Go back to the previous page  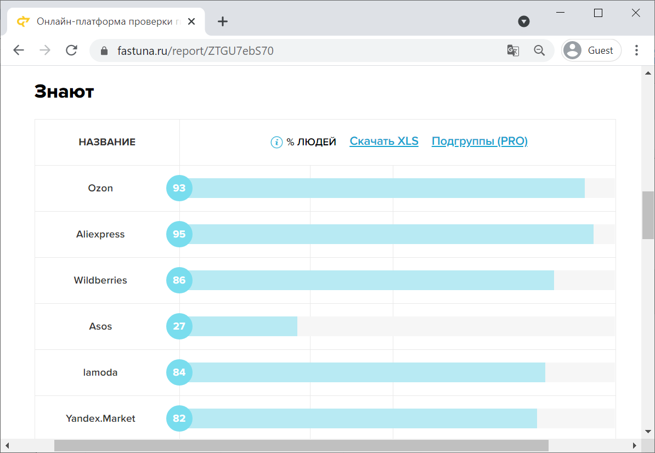[x=19, y=50]
